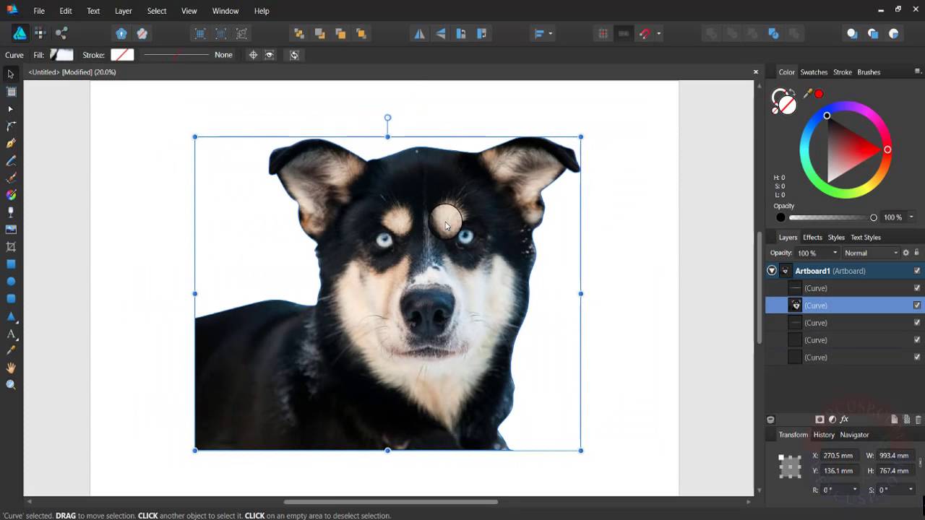The image size is (925, 520).
Task: Switch to the Effects tab
Action: coord(812,238)
